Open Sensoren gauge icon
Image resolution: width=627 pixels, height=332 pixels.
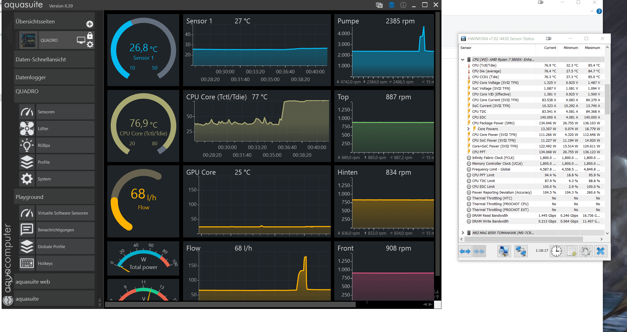pyautogui.click(x=27, y=112)
